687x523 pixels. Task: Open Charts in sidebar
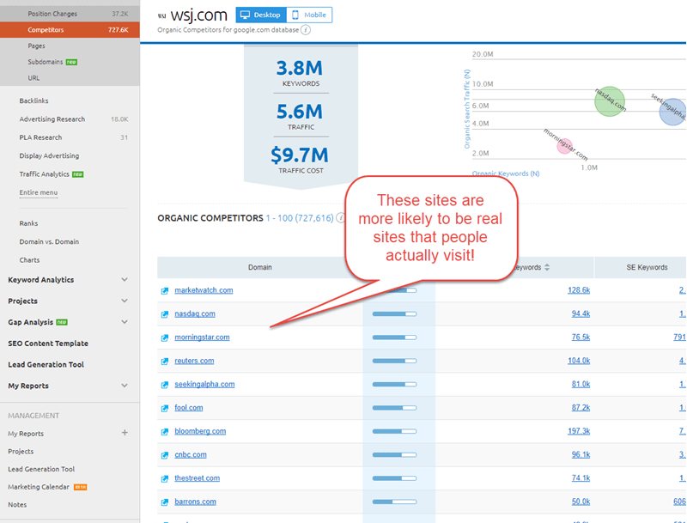[x=29, y=260]
